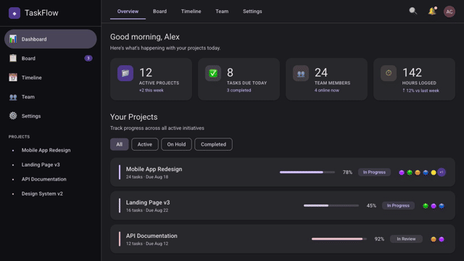This screenshot has height=261, width=464.
Task: Open Landing Page v3 sidebar project
Action: click(41, 165)
